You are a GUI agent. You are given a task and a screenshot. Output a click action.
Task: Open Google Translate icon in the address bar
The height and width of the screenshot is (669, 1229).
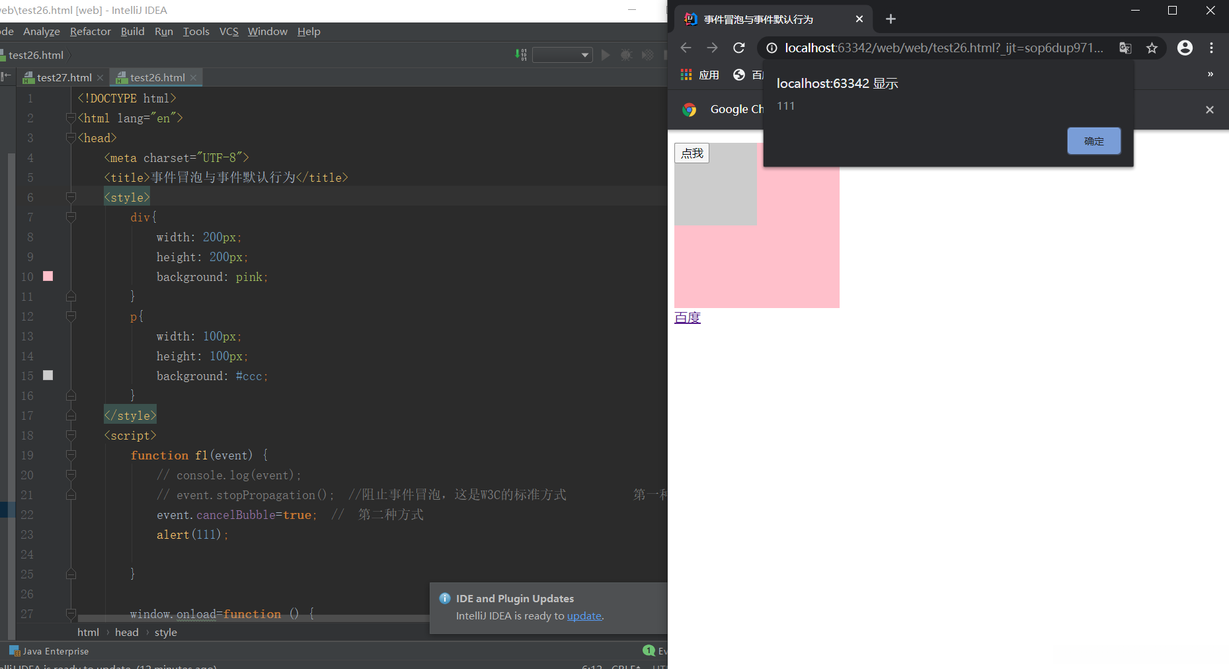1125,48
